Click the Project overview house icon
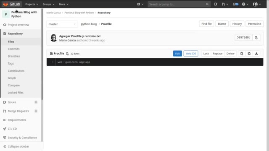This screenshot has width=269, height=151. click(x=5, y=25)
